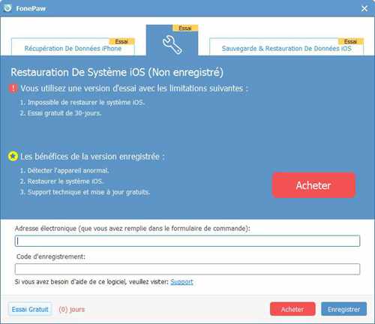Click the Essai badge above wrench tab
This screenshot has height=324, width=375.
(x=185, y=28)
